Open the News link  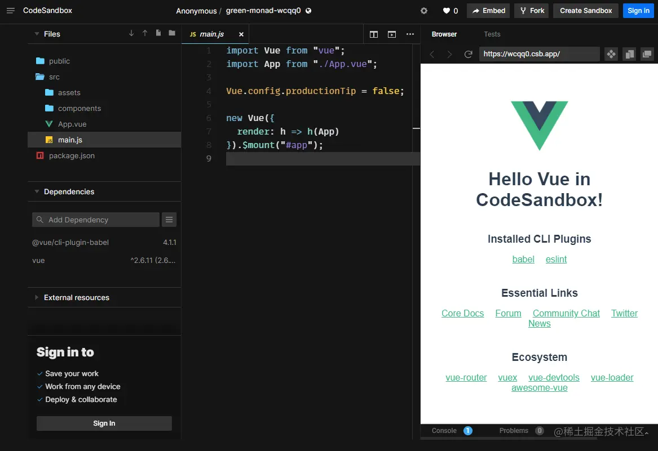[x=539, y=324]
